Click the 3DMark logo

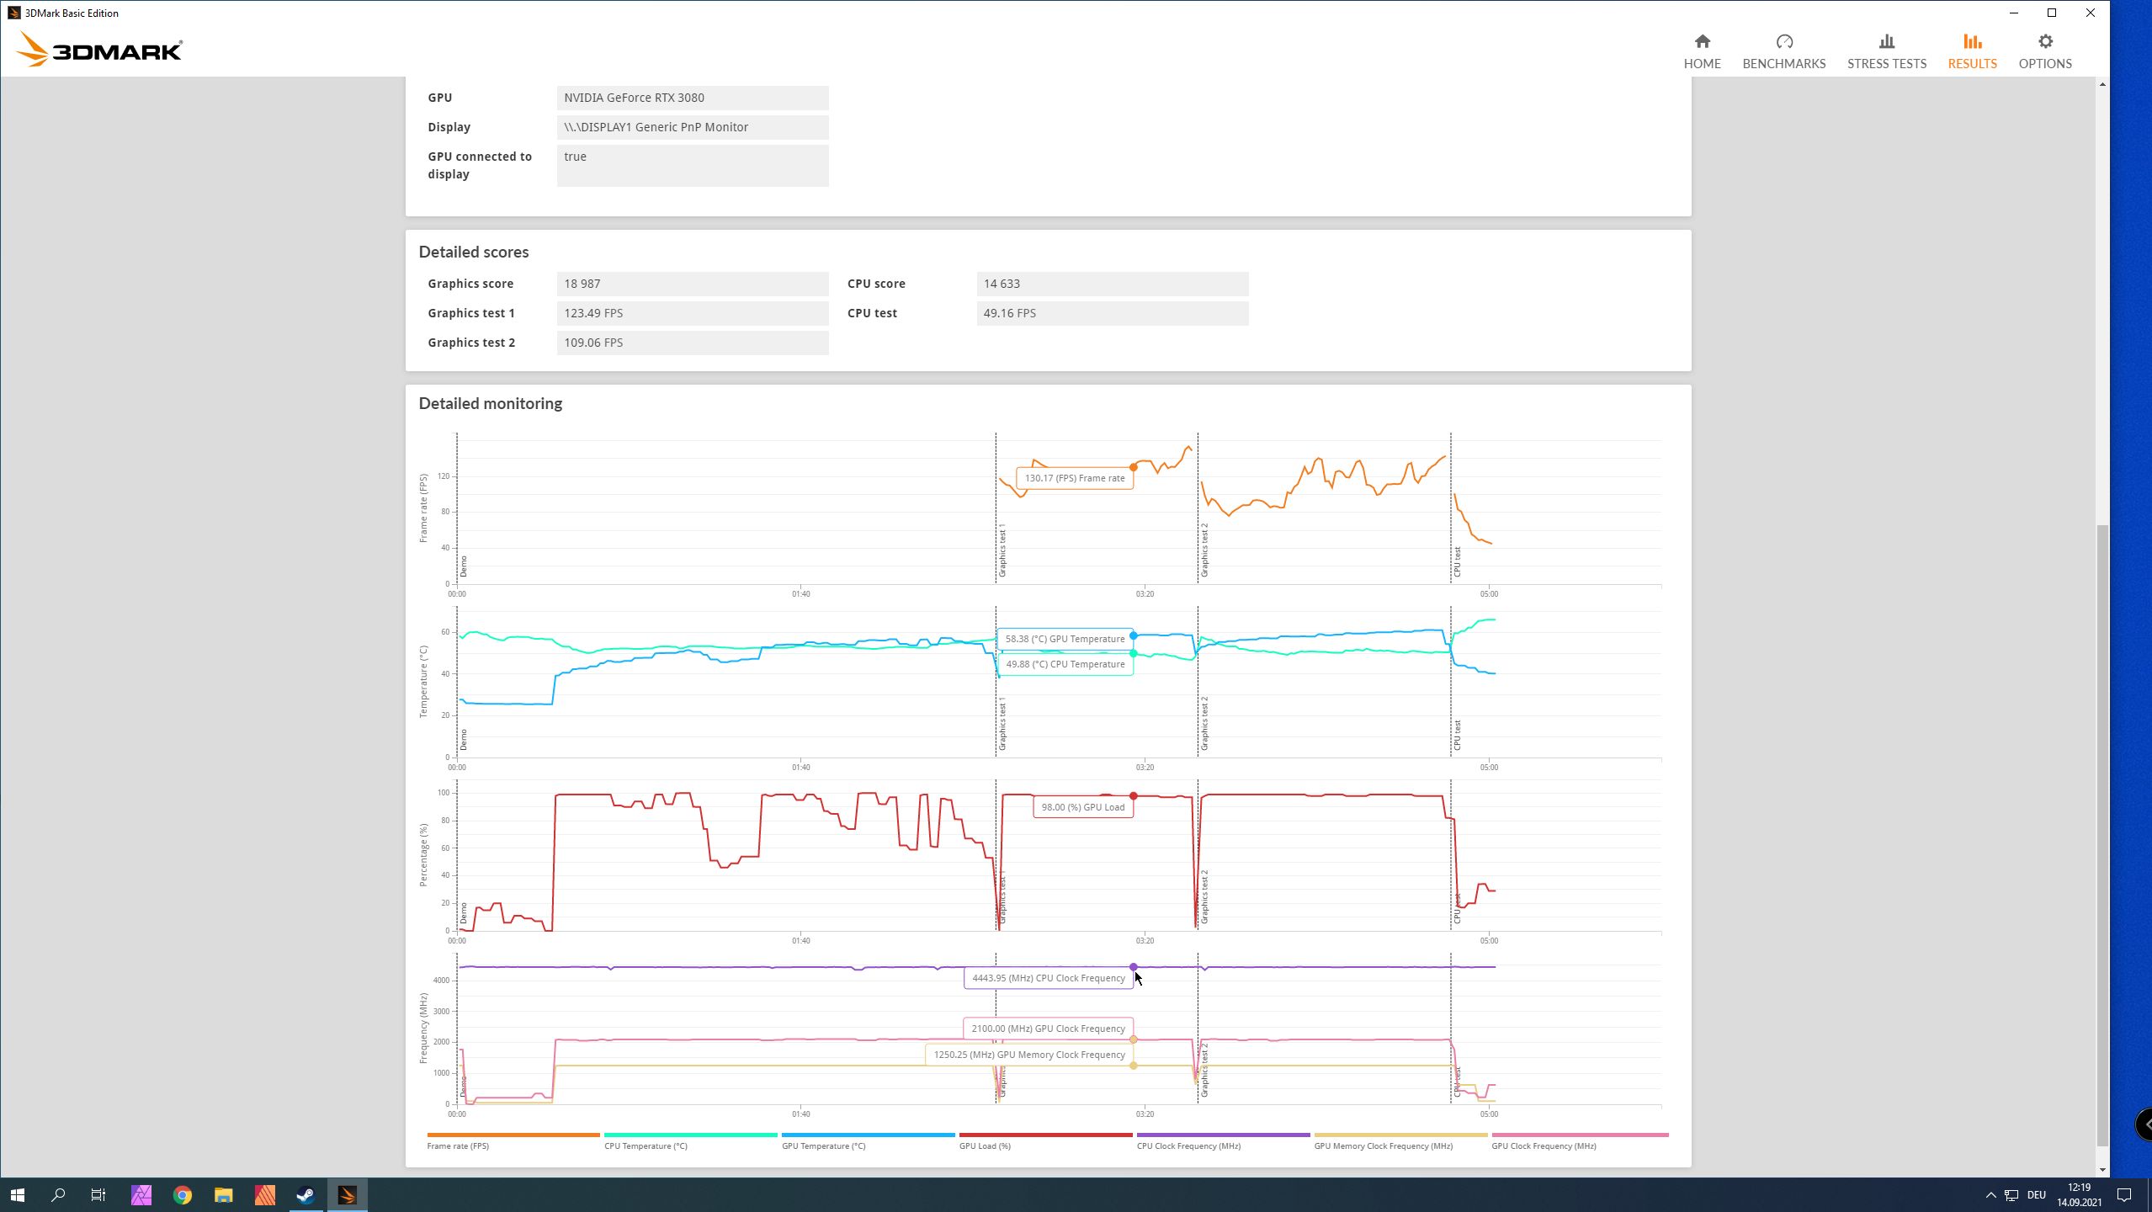point(99,50)
